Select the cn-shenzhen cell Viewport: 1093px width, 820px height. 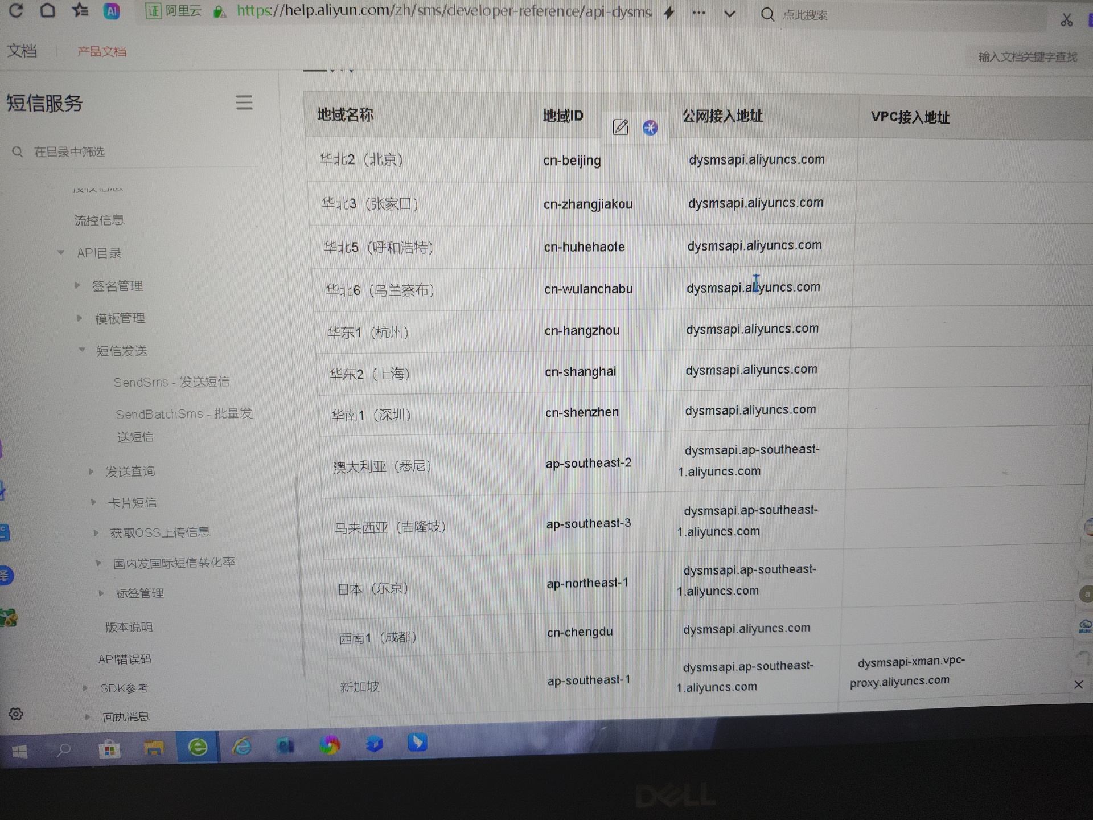(582, 412)
